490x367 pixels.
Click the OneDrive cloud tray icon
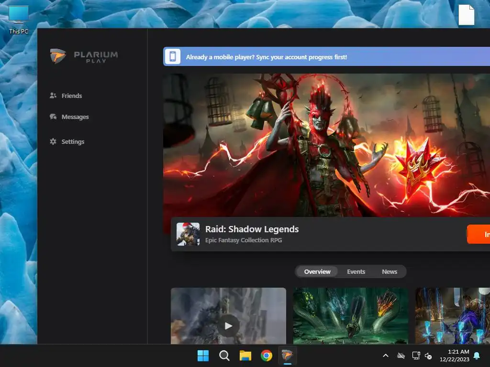401,356
